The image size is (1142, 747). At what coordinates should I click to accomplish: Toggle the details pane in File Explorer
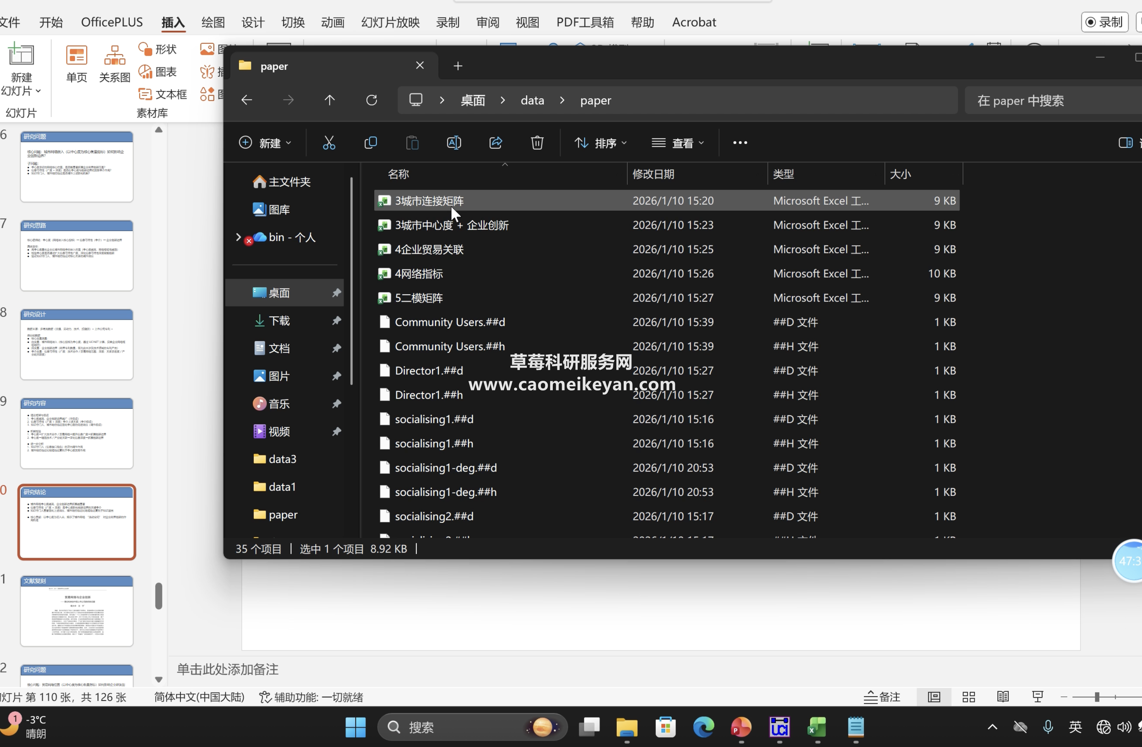point(1126,142)
